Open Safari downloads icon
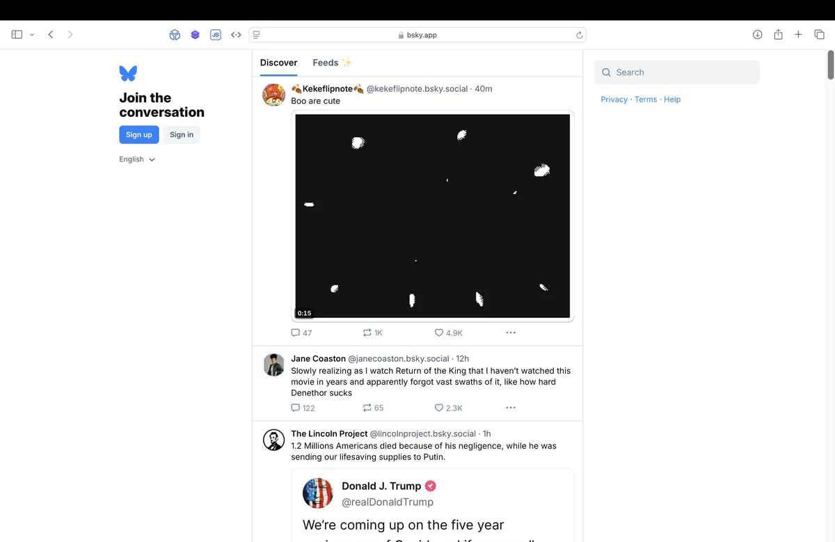Image resolution: width=835 pixels, height=542 pixels. pos(758,35)
